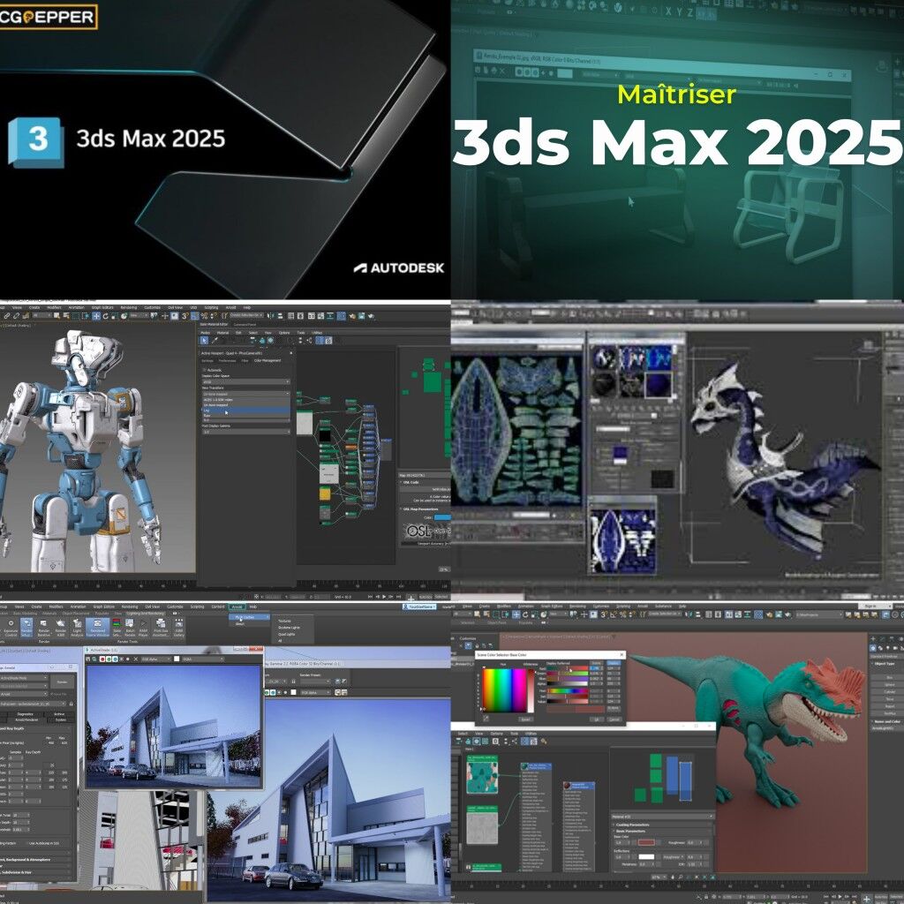Click Cancel in the Color Selector dialog
The width and height of the screenshot is (904, 904).
pyautogui.click(x=614, y=719)
